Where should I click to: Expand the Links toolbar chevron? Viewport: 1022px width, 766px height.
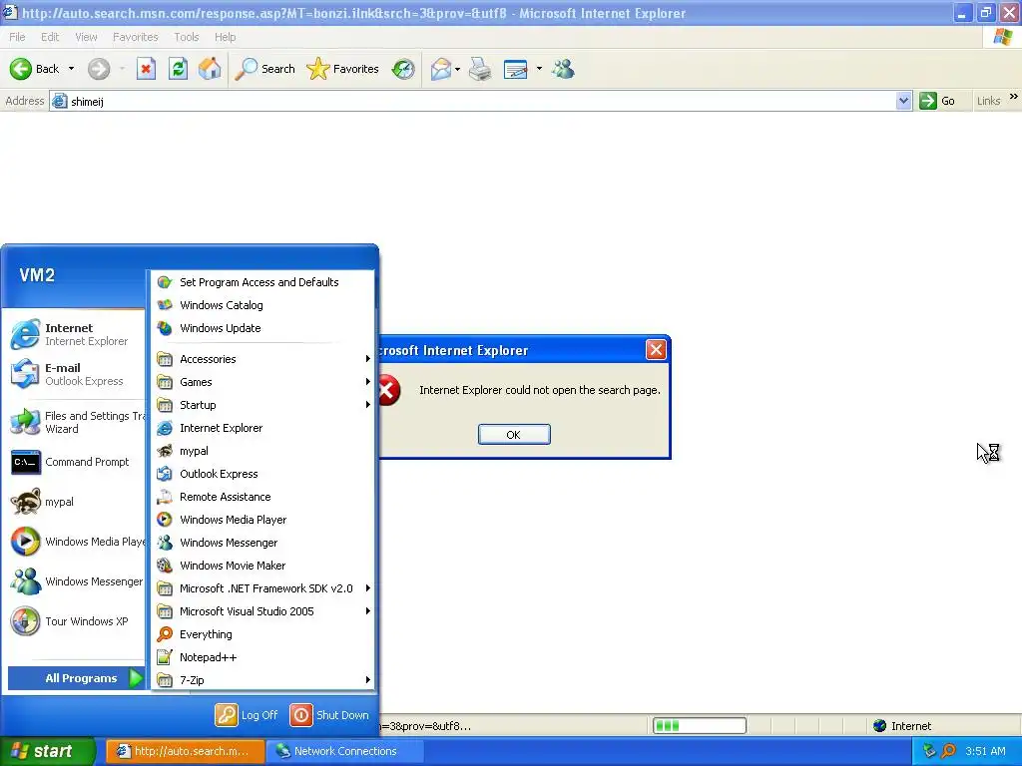click(x=1014, y=97)
